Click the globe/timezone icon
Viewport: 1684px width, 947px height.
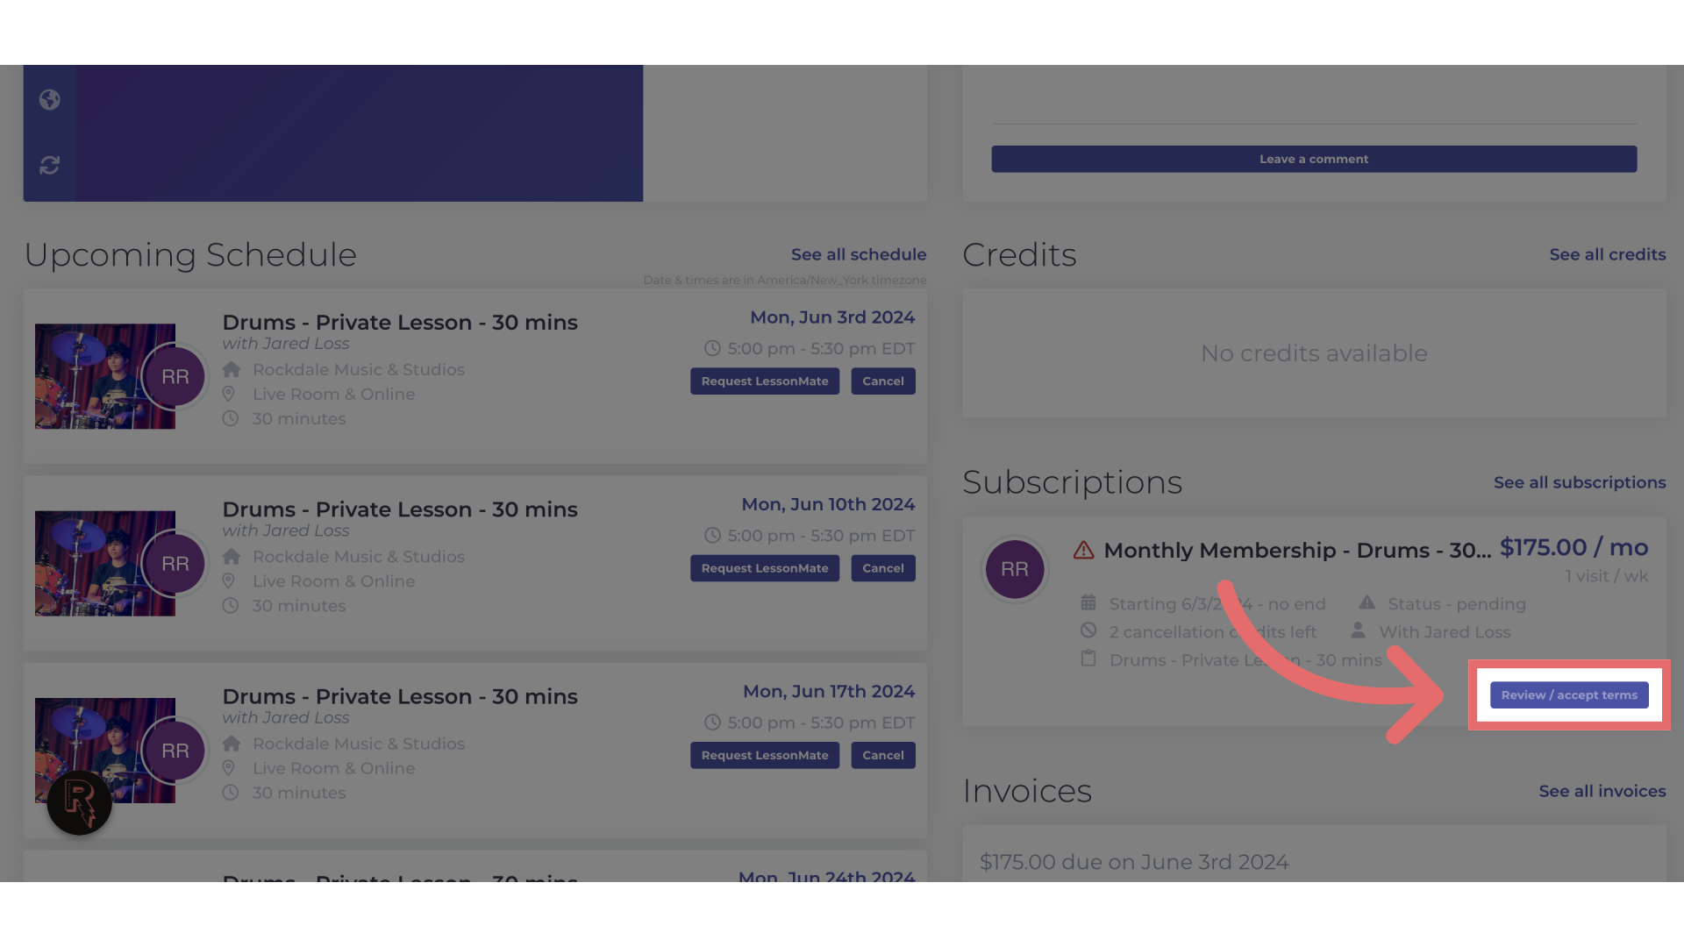click(x=50, y=99)
